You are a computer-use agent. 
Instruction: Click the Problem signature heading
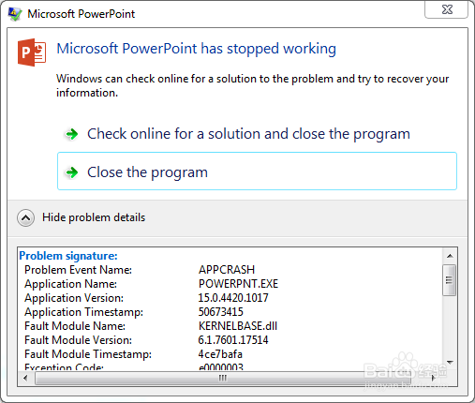[x=68, y=256]
